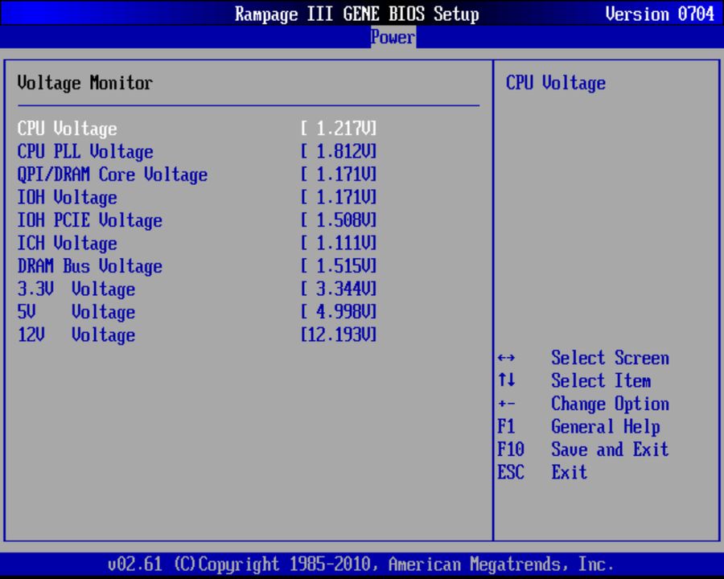Click the left-right arrows key icon
This screenshot has width=724, height=579.
pos(506,358)
